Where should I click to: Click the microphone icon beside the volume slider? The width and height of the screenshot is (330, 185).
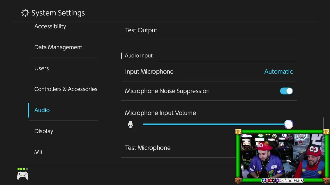[131, 125]
